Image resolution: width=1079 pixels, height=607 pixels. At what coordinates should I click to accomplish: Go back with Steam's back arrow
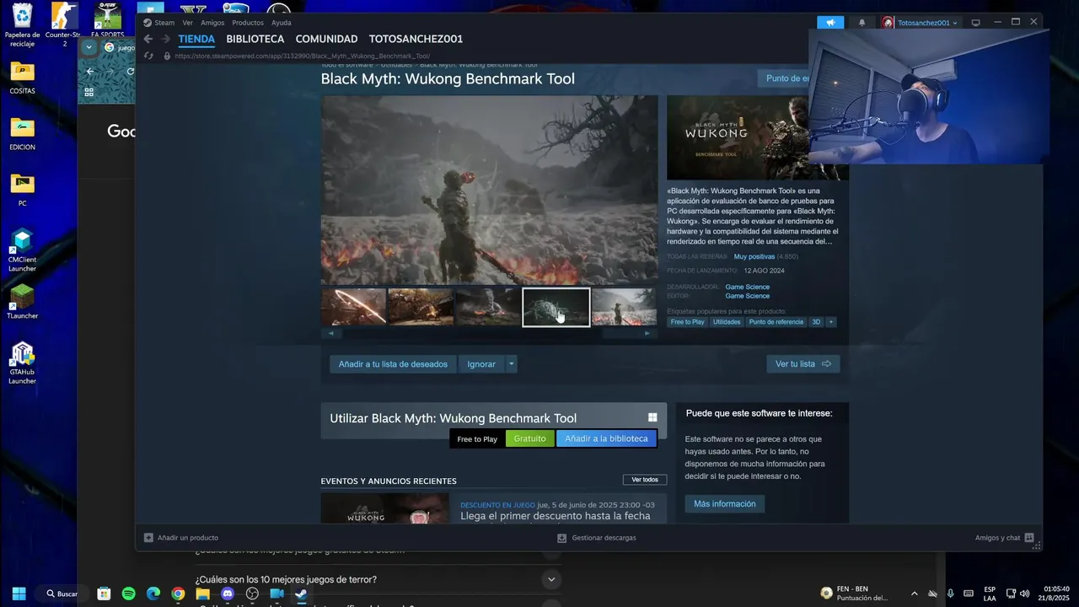(148, 39)
